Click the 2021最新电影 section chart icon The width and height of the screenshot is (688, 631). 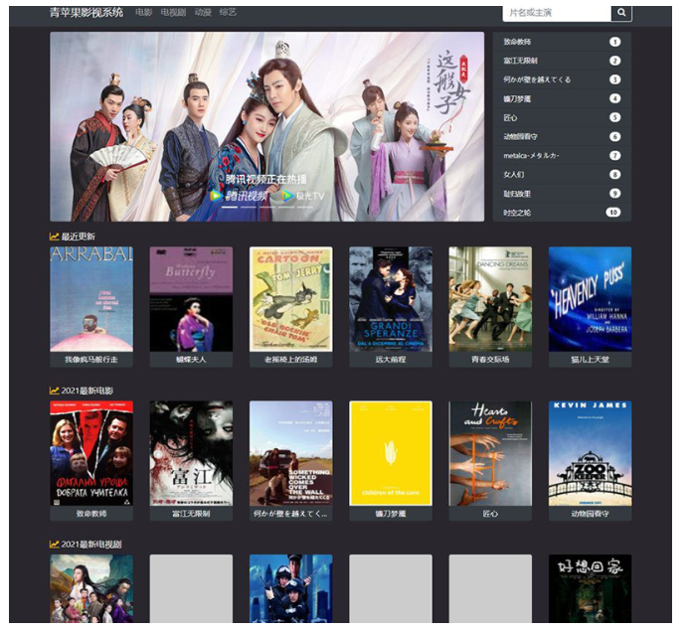(x=55, y=391)
